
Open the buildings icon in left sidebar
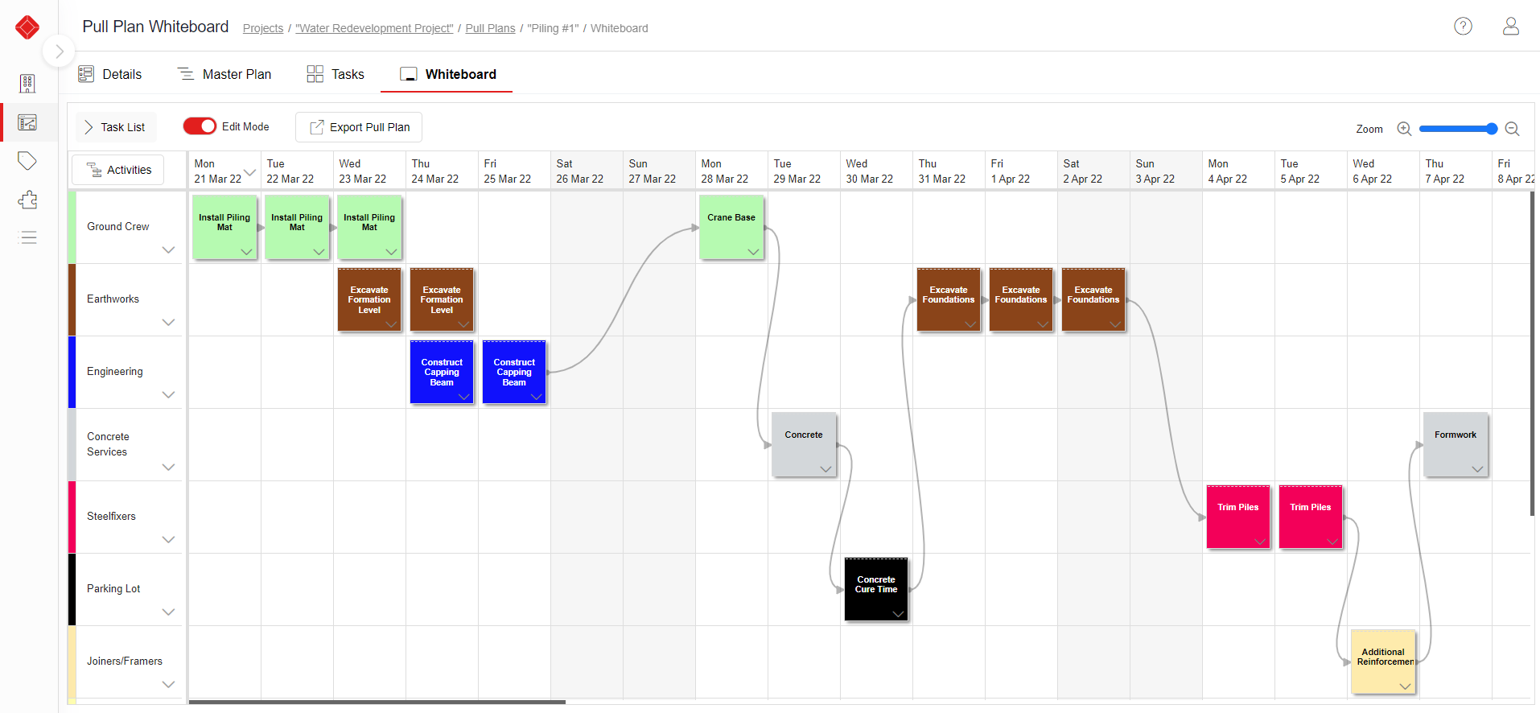pyautogui.click(x=27, y=84)
